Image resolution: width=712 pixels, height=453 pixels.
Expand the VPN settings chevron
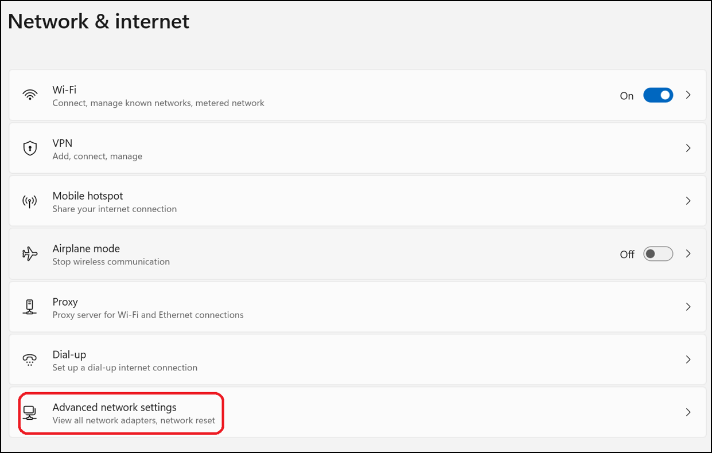688,148
